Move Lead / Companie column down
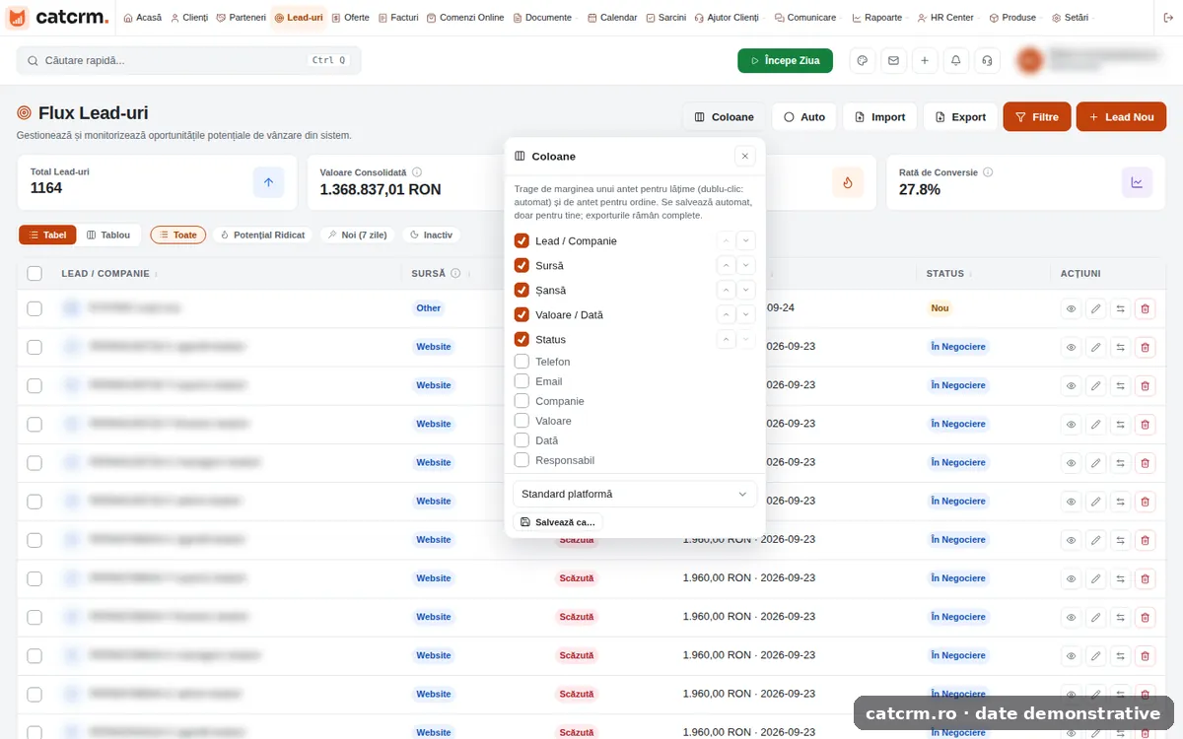 pyautogui.click(x=746, y=240)
